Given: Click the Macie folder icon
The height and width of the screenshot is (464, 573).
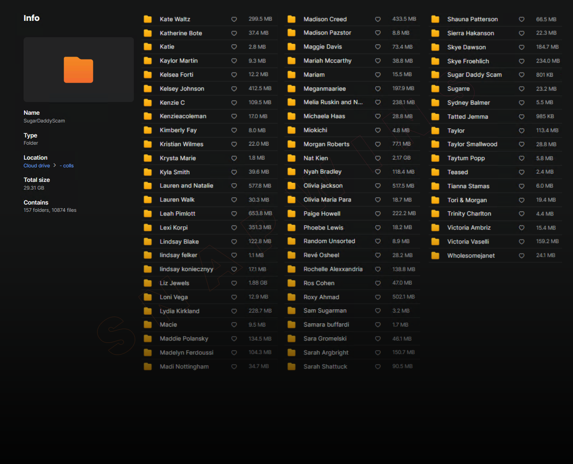Looking at the screenshot, I should (147, 325).
